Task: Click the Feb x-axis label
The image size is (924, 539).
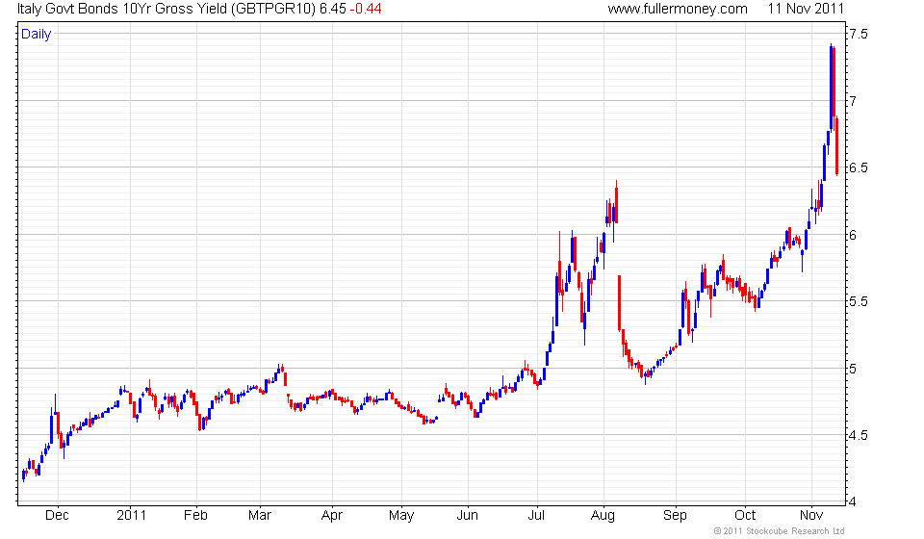Action: 195,516
